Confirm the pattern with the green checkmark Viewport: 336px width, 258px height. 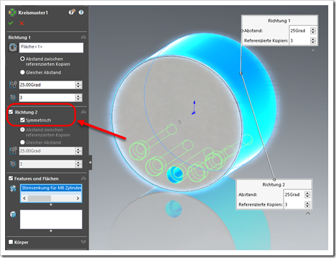(x=11, y=23)
